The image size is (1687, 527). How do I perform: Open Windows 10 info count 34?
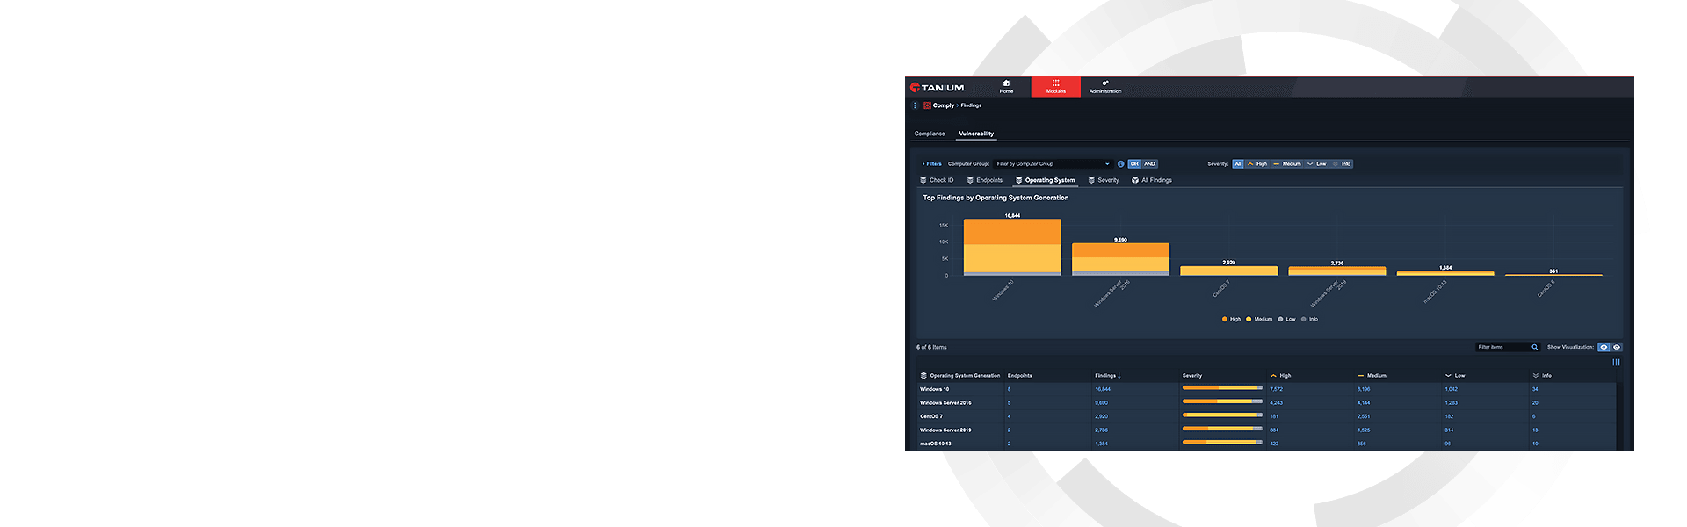pyautogui.click(x=1535, y=389)
